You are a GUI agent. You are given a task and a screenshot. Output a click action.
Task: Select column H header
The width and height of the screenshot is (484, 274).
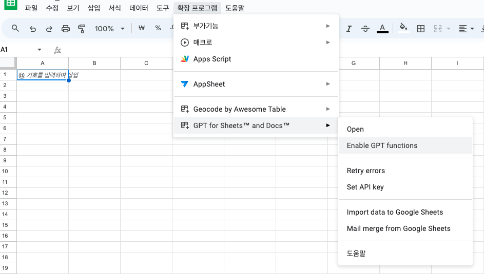click(405, 63)
